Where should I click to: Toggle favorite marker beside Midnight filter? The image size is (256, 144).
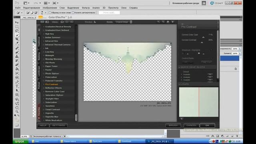(x=44, y=56)
